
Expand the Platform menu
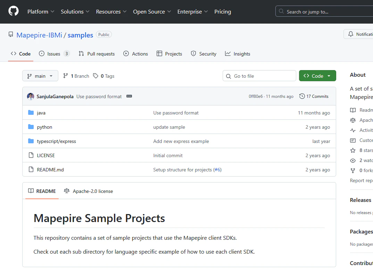[41, 12]
